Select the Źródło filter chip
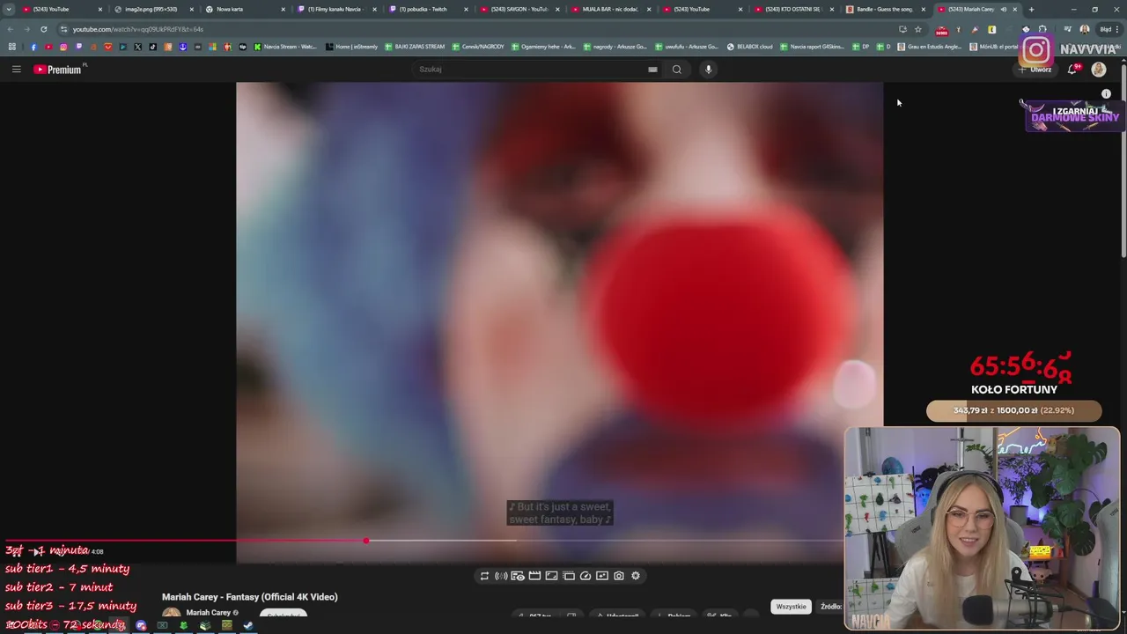Viewport: 1127px width, 634px height. [830, 607]
